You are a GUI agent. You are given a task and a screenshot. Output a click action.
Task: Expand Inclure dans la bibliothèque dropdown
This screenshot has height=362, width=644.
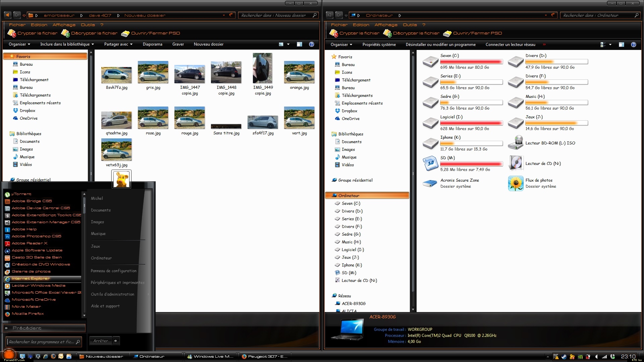click(67, 44)
